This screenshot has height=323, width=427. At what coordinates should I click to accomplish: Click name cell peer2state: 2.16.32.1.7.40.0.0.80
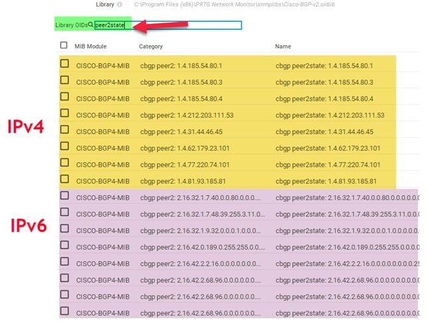[x=347, y=198]
